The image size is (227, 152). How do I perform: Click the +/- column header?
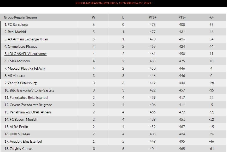[211, 17]
